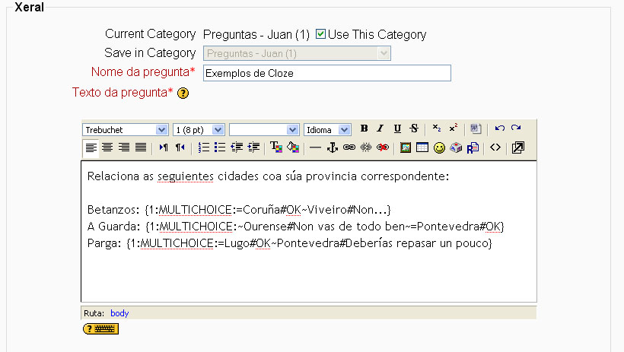Viewport: 624px width, 352px height.
Task: Open the Trebuchet font family dropdown
Action: (x=126, y=129)
